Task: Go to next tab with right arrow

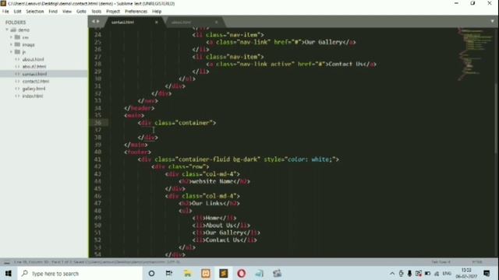Action: coord(98,22)
